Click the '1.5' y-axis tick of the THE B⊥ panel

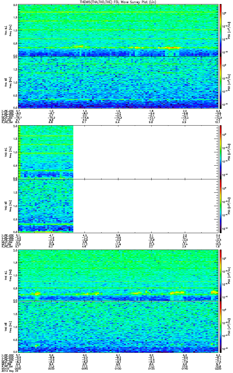15,262
